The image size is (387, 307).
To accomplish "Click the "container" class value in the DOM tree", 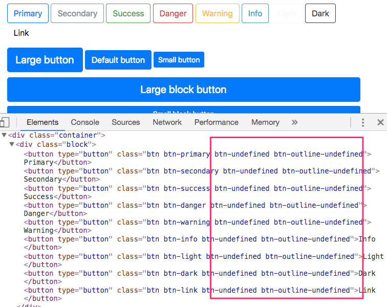I will 77,135.
